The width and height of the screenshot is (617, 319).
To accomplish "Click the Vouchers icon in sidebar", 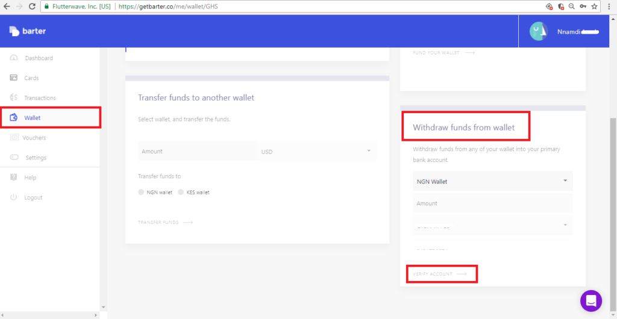I will coord(14,137).
